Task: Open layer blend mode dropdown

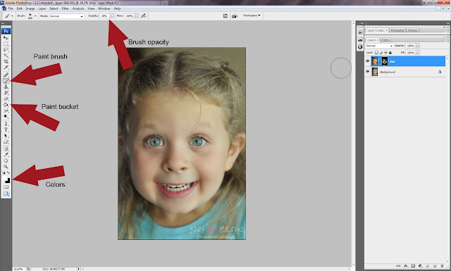Action: point(379,46)
